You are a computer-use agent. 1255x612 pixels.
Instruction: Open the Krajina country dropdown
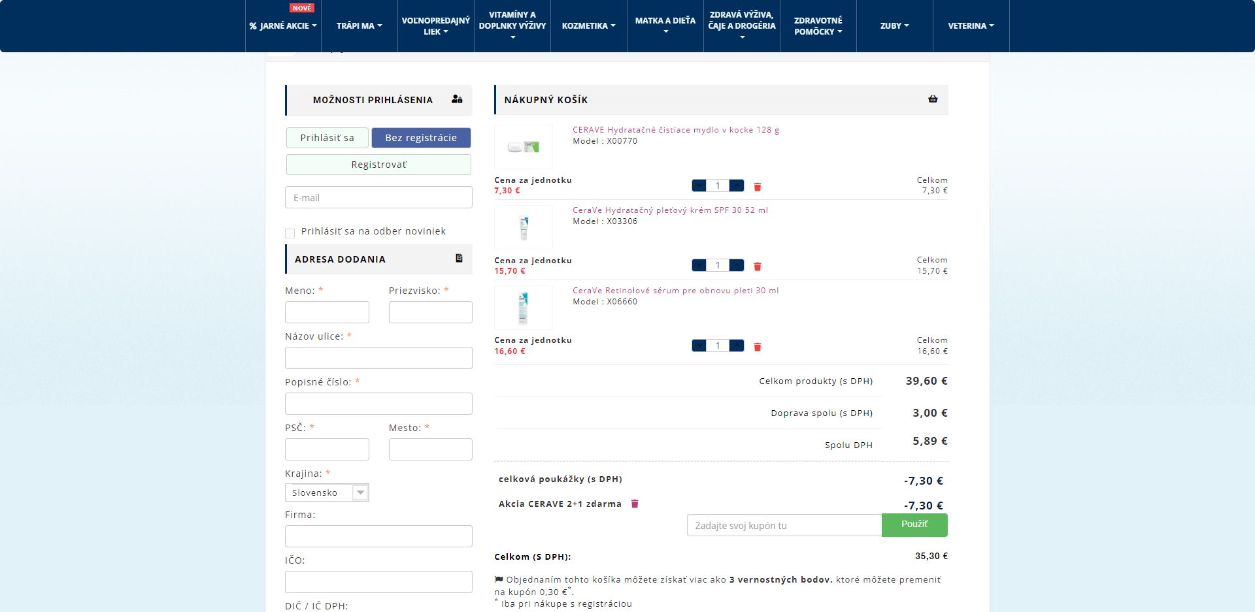click(x=327, y=492)
